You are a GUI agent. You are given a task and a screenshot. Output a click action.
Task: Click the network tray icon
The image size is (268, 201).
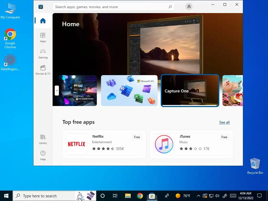point(211,196)
